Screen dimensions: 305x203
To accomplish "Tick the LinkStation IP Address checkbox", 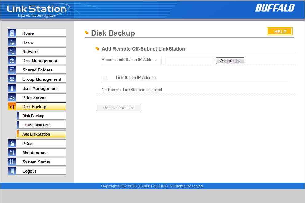I will tap(105, 78).
